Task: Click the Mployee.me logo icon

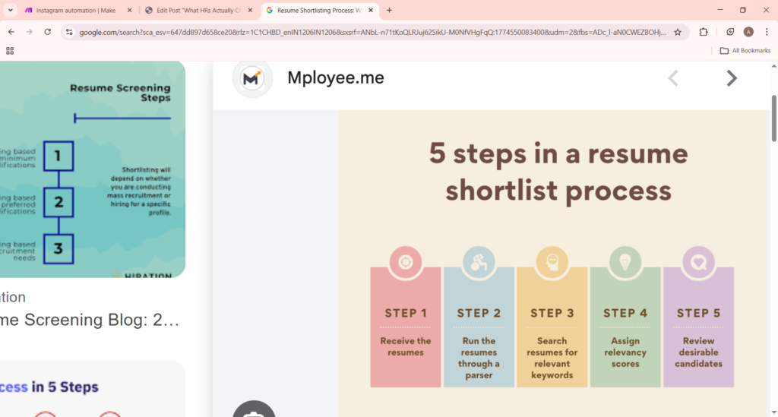Action: (252, 78)
